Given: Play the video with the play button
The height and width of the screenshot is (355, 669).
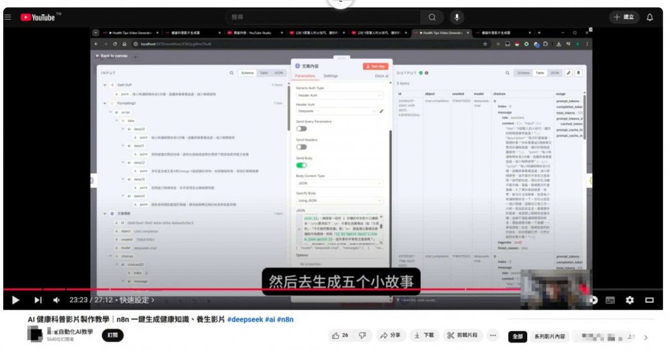Looking at the screenshot, I should click(x=16, y=300).
